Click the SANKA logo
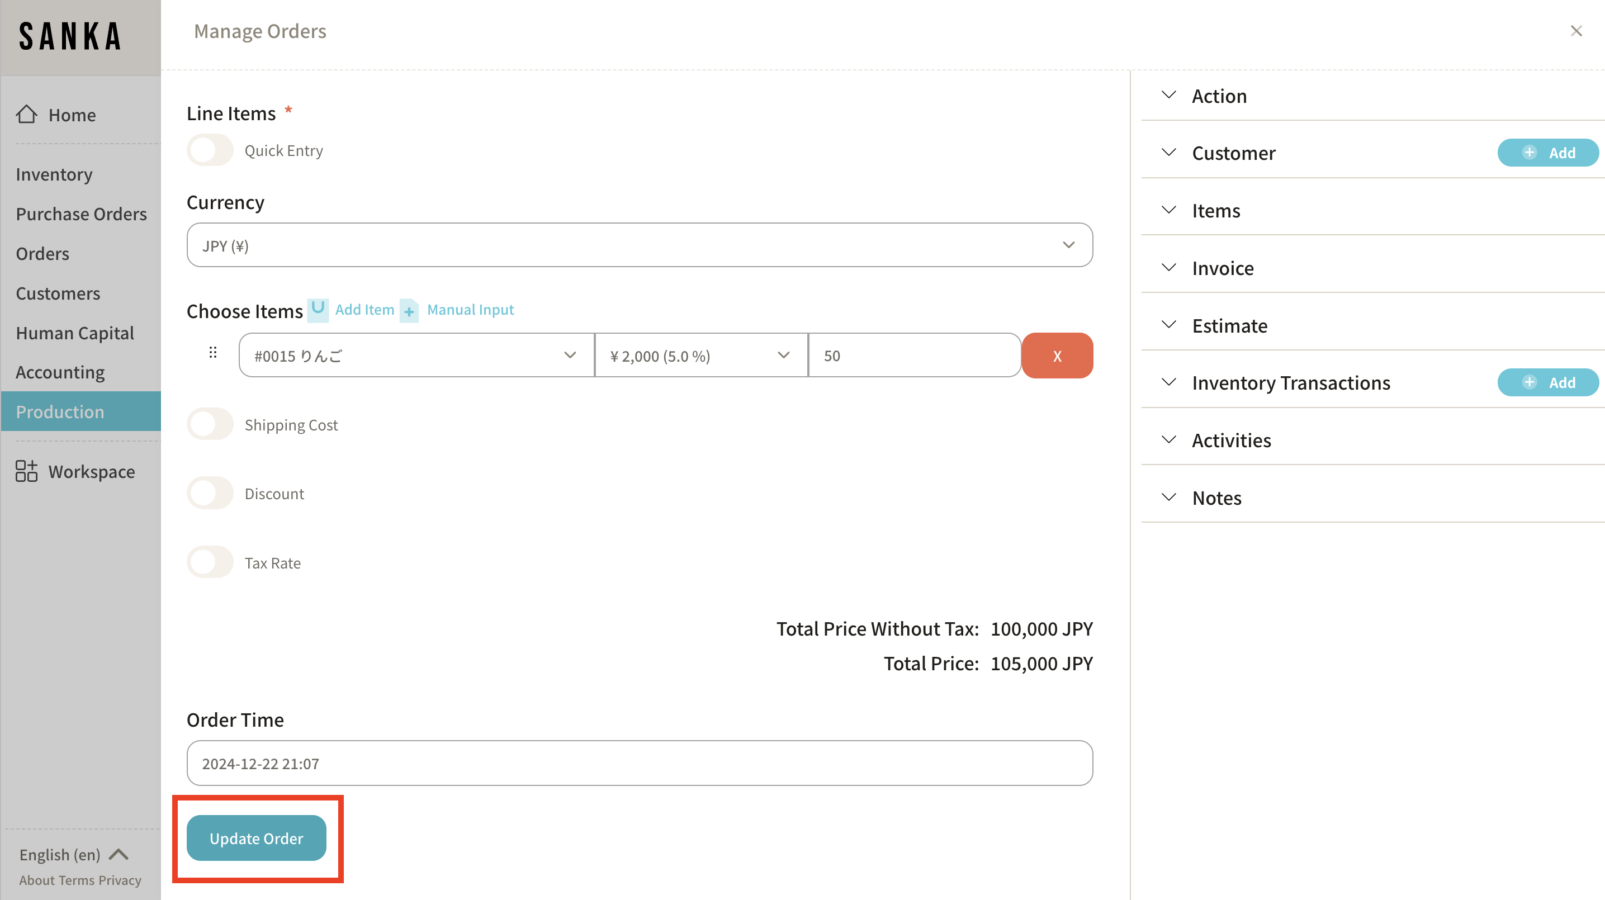This screenshot has height=900, width=1605. click(x=70, y=36)
